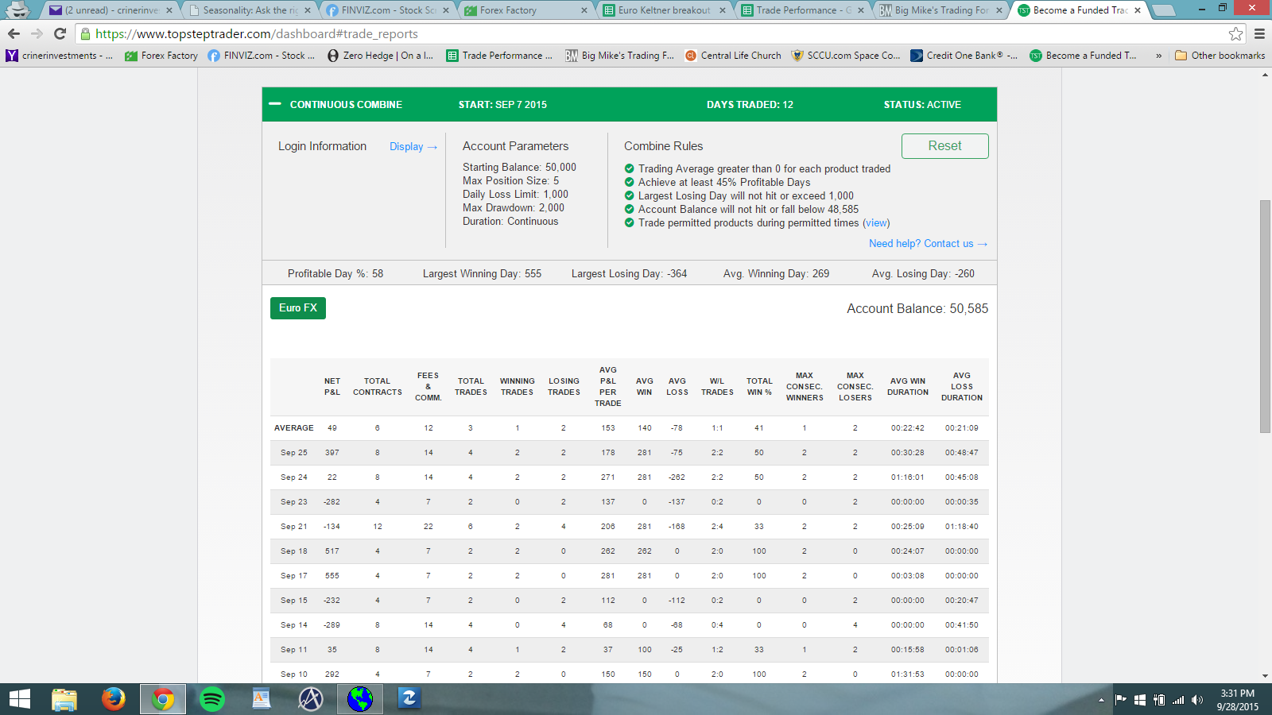Open crinerinvestments Yahoo bookmark
Viewport: 1272px width, 715px height.
click(x=60, y=56)
